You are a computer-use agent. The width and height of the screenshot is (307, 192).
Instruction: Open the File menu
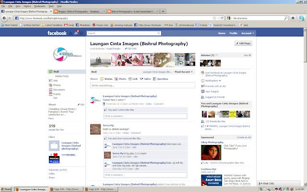click(3, 6)
